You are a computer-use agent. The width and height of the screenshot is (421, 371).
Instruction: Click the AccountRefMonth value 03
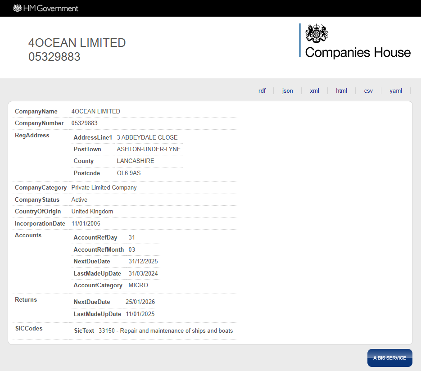coord(131,250)
